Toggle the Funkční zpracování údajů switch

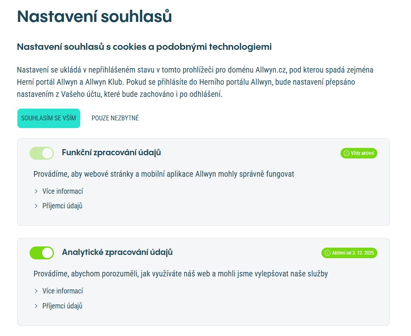(x=42, y=153)
